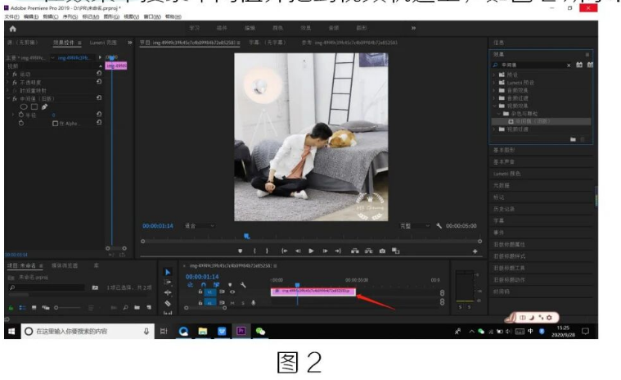Play the program monitor

(311, 251)
